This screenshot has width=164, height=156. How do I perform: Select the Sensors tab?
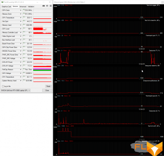click(15, 7)
